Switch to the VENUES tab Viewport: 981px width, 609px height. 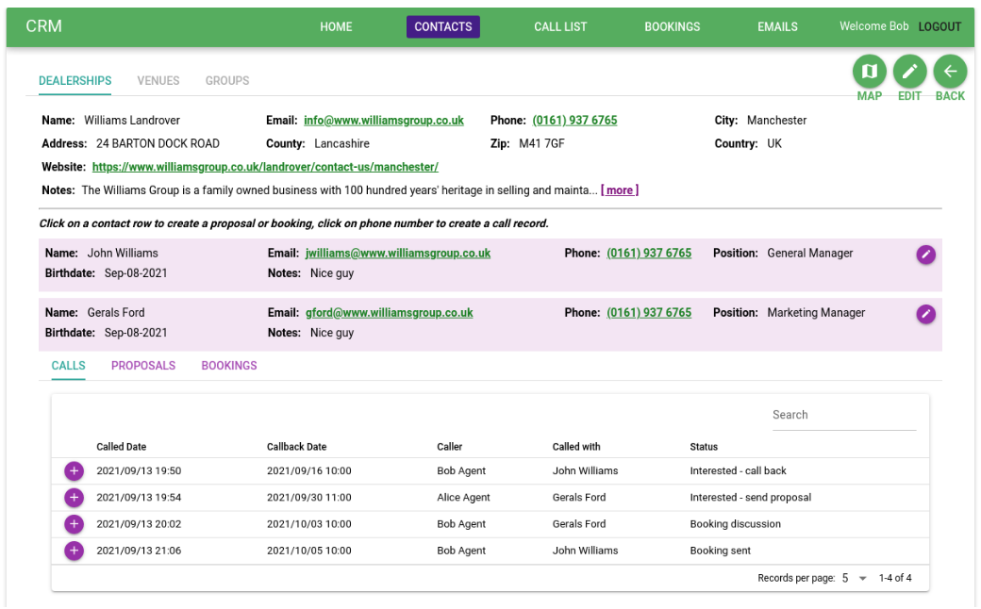point(158,80)
